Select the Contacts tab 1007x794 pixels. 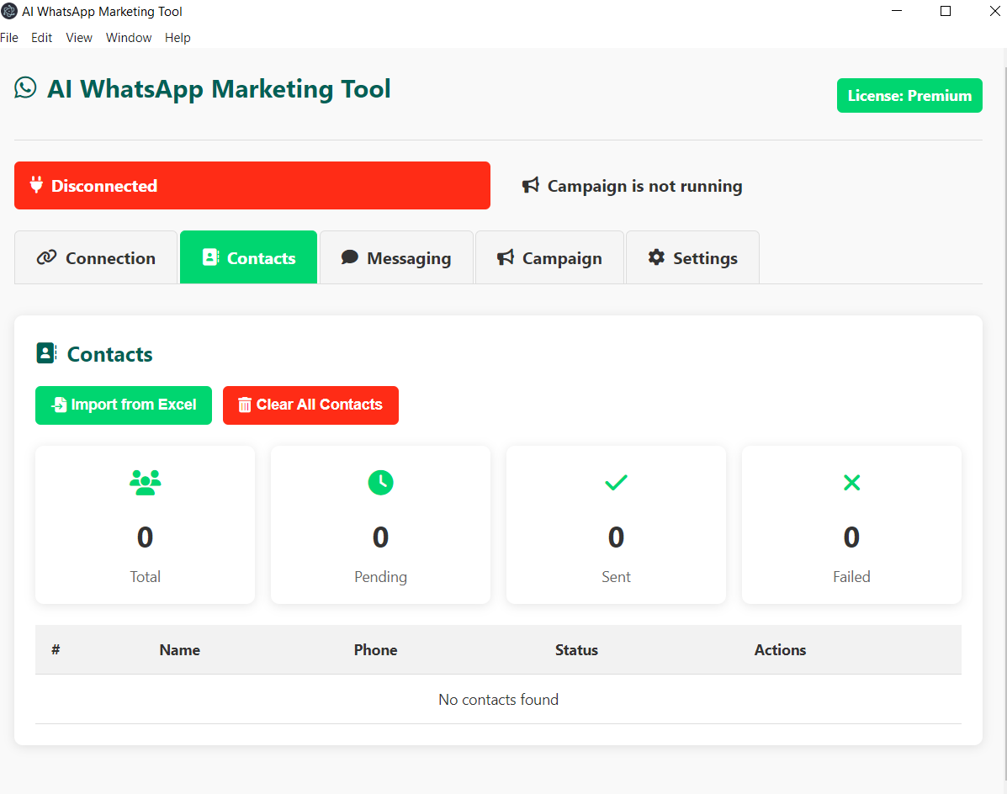point(248,257)
